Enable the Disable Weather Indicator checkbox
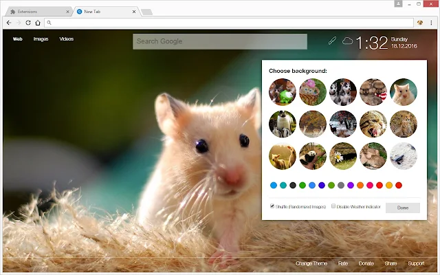 click(333, 206)
